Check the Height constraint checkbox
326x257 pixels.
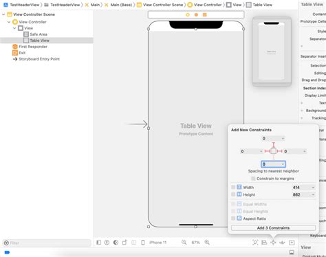(233, 194)
